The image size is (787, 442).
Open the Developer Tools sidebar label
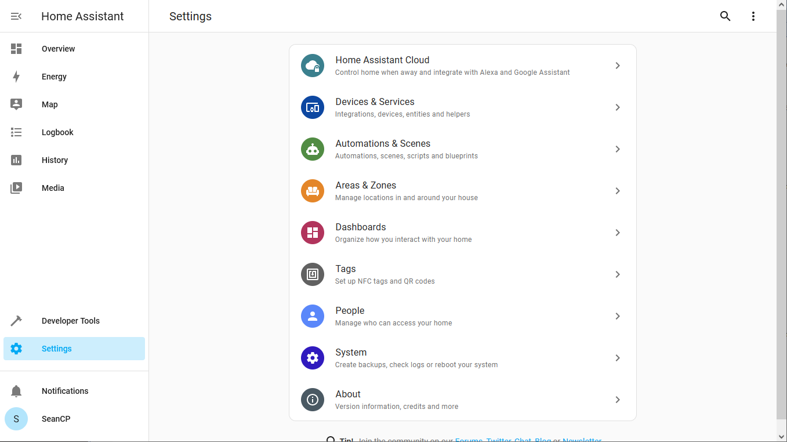point(71,321)
